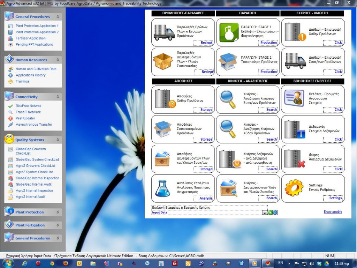Collapse the first General Procedures panel
Screen dimensions: 357x268
click(58, 17)
